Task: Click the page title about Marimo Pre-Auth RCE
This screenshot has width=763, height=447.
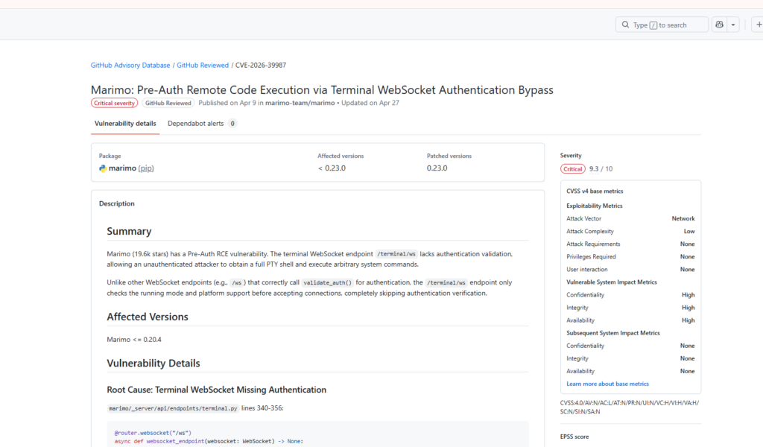Action: pyautogui.click(x=322, y=90)
